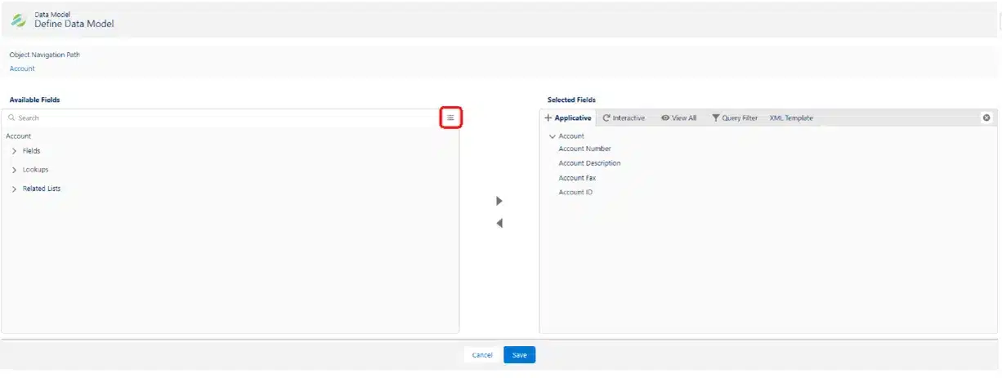The width and height of the screenshot is (1002, 378).
Task: Collapse the Account group in Selected Fields
Action: point(552,136)
